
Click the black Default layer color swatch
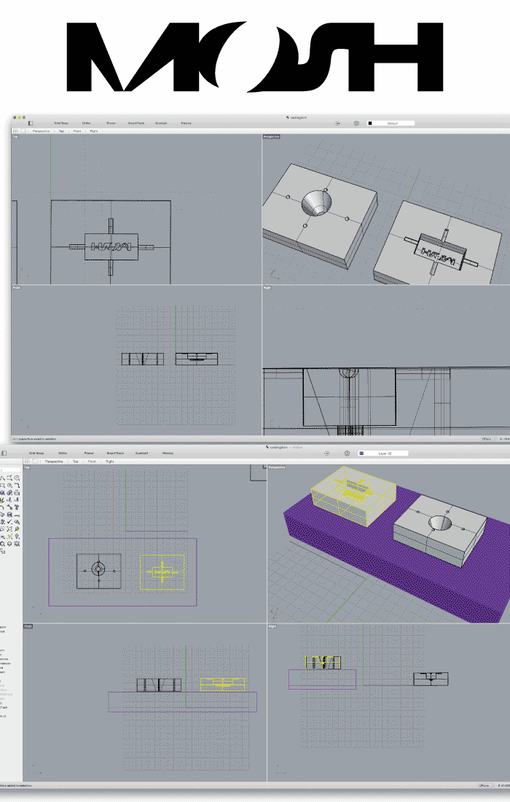point(370,123)
